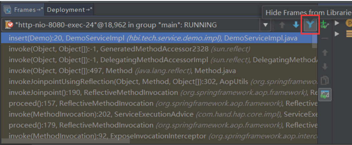Move watch up using the Watches toolbar arrow

[325, 53]
